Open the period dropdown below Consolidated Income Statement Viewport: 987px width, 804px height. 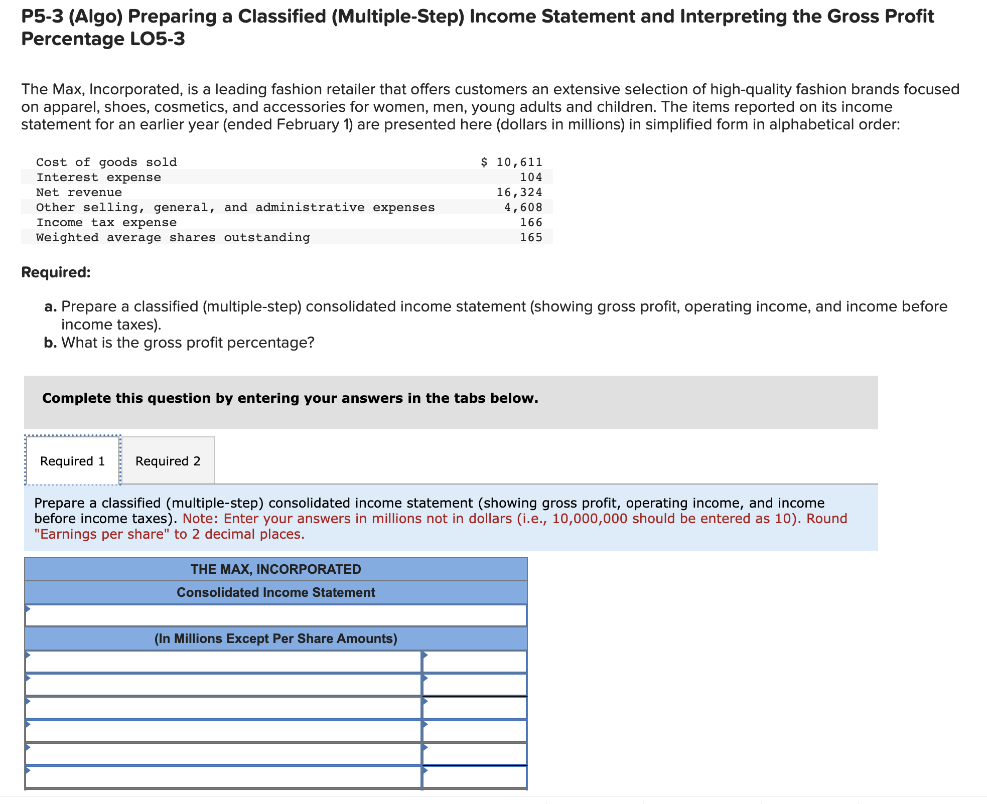(x=275, y=615)
